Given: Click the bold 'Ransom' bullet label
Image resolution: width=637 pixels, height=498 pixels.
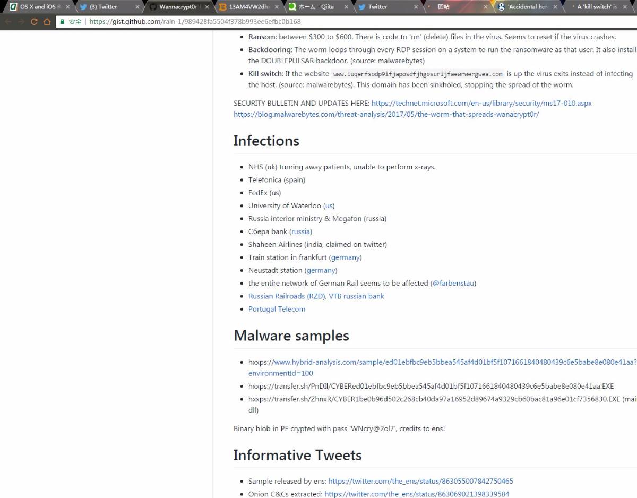Looking at the screenshot, I should click(262, 37).
